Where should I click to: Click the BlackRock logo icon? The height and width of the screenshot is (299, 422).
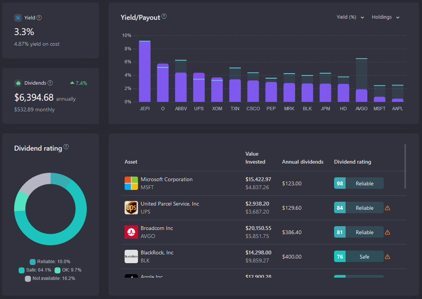coord(131,257)
